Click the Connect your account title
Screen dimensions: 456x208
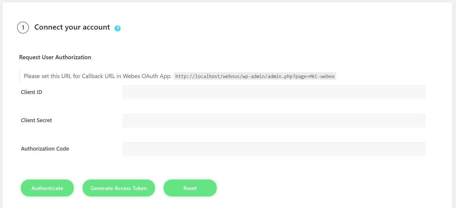(72, 27)
